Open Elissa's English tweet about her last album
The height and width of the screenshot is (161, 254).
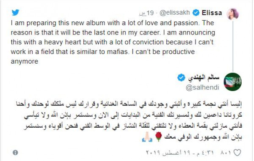[x=113, y=42]
